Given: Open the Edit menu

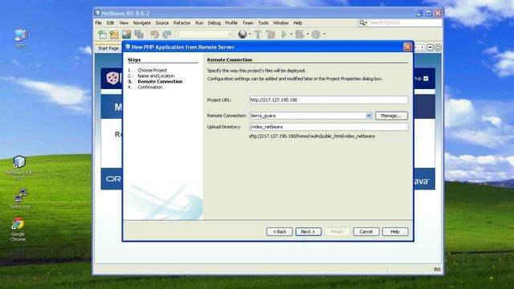Looking at the screenshot, I should [x=111, y=23].
